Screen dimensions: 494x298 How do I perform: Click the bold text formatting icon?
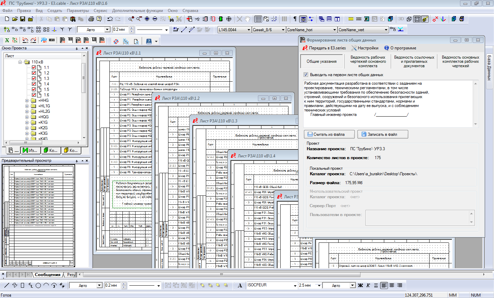(360, 285)
